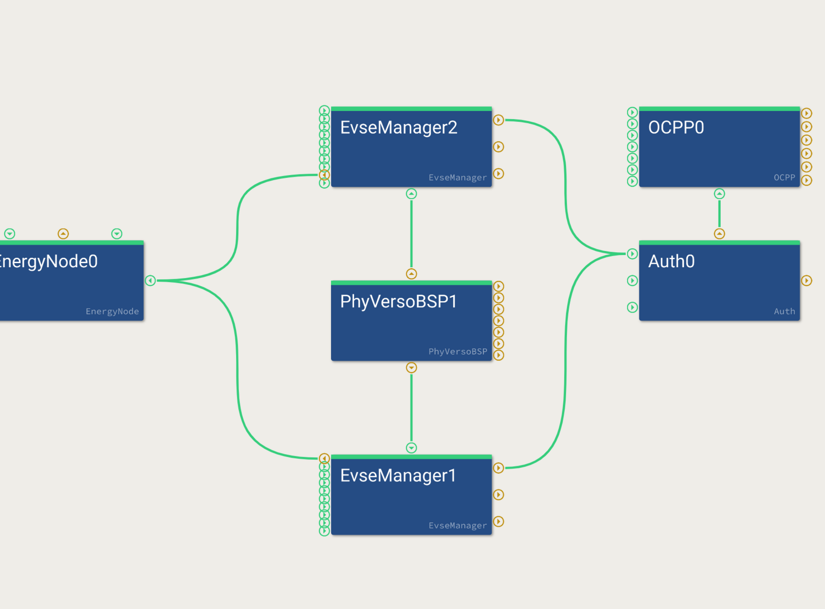Viewport: 825px width, 609px height.
Task: Click the orange port above EnergyNode0
Action: [x=63, y=233]
